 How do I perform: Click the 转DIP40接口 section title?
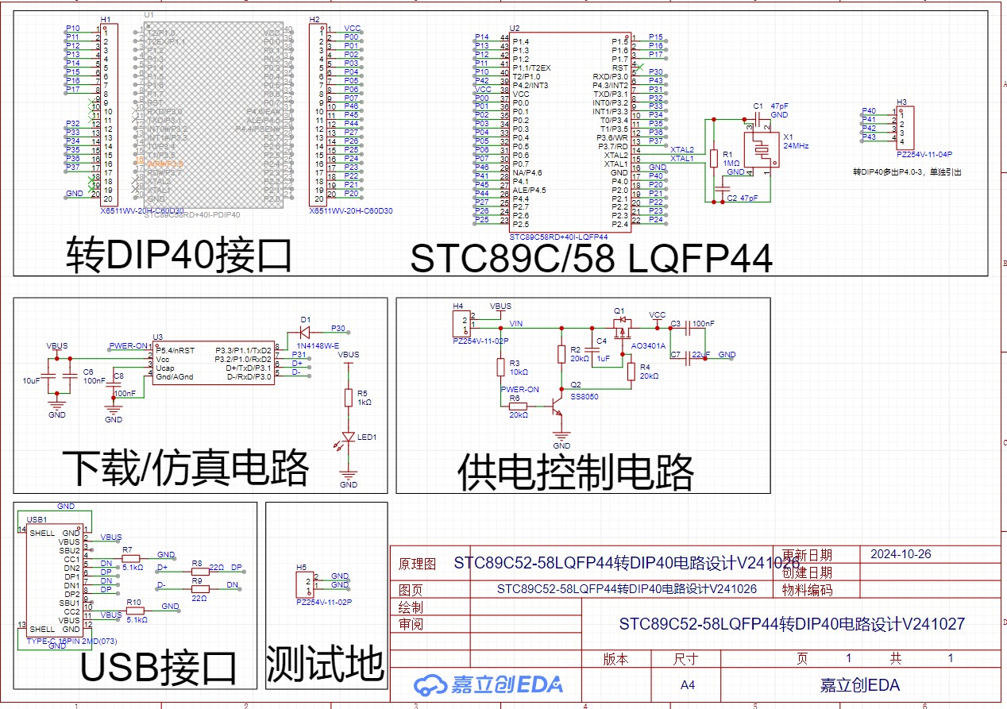[179, 255]
